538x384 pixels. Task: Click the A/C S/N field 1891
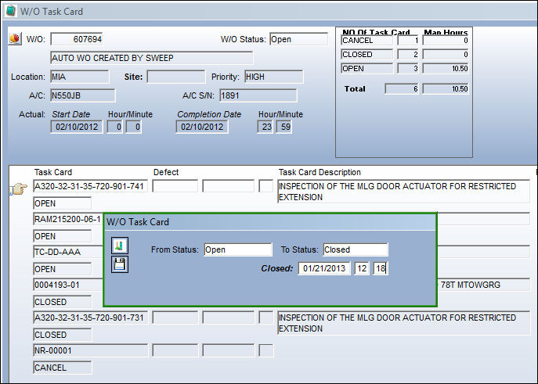[258, 95]
